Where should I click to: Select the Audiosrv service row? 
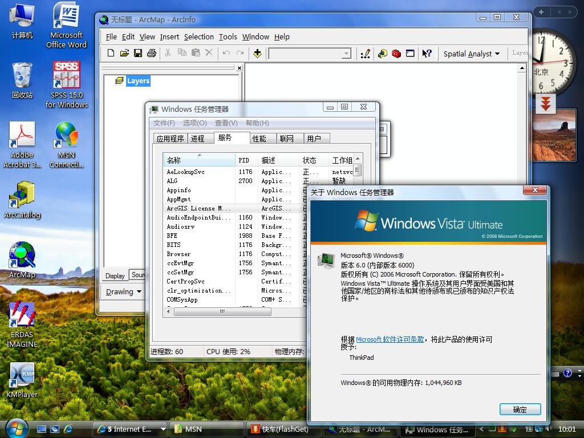point(234,226)
